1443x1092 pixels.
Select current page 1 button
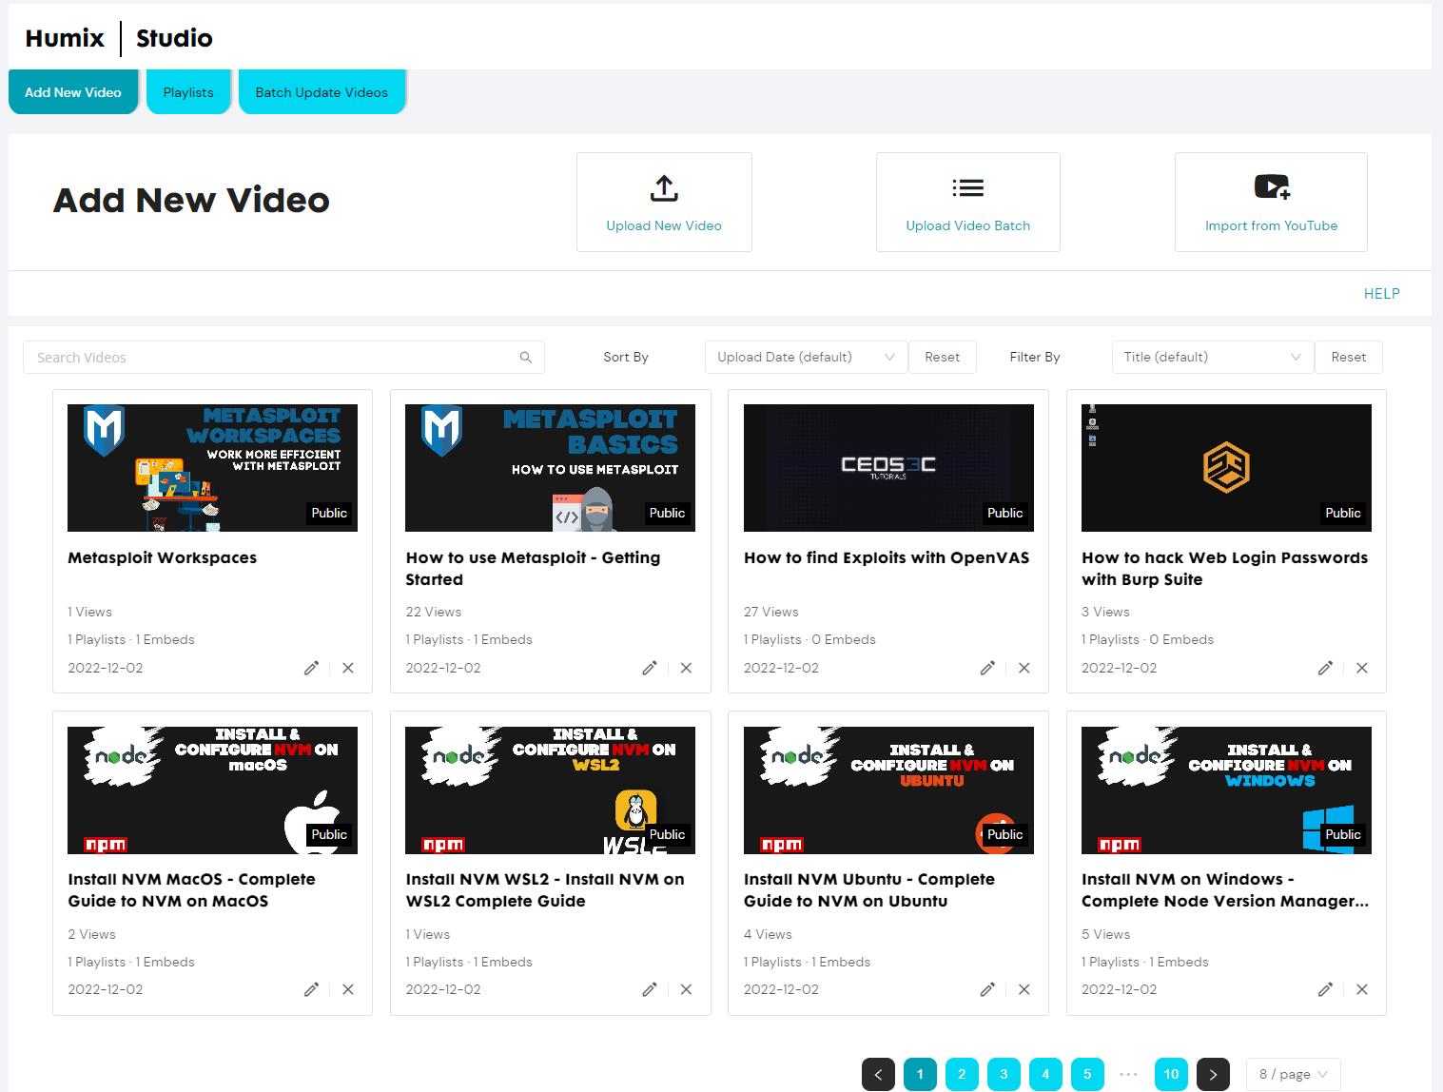(x=920, y=1075)
